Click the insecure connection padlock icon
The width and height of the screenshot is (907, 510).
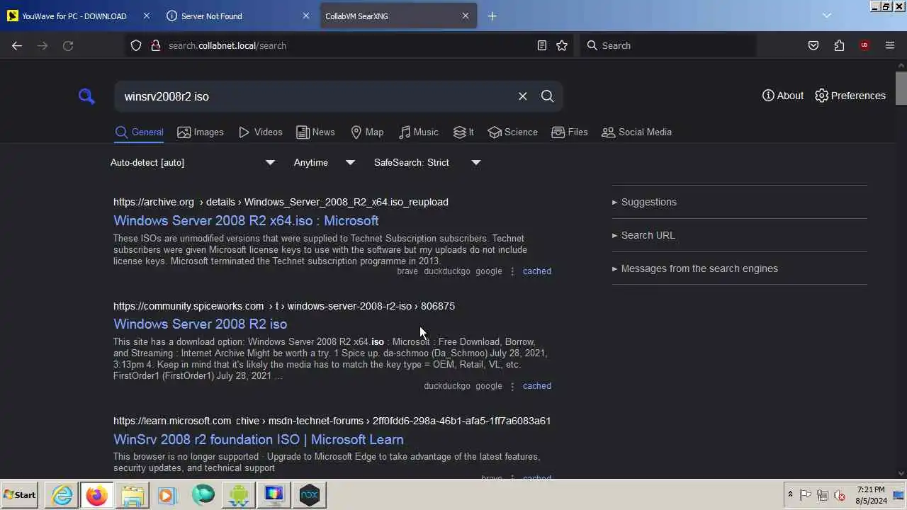coord(155,45)
